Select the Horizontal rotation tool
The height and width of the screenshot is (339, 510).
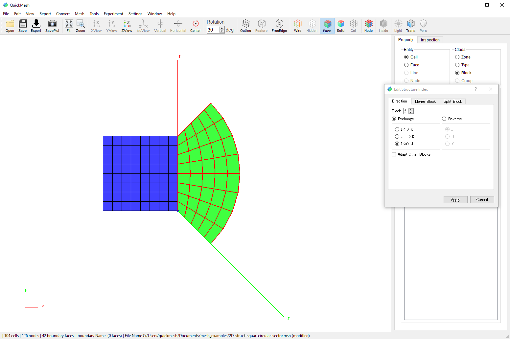click(178, 26)
